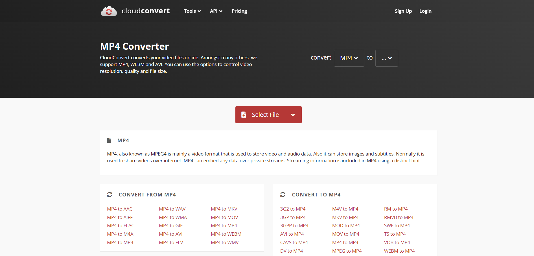Image resolution: width=534 pixels, height=256 pixels.
Task: Open the MPEG to MP4 link
Action: (347, 251)
